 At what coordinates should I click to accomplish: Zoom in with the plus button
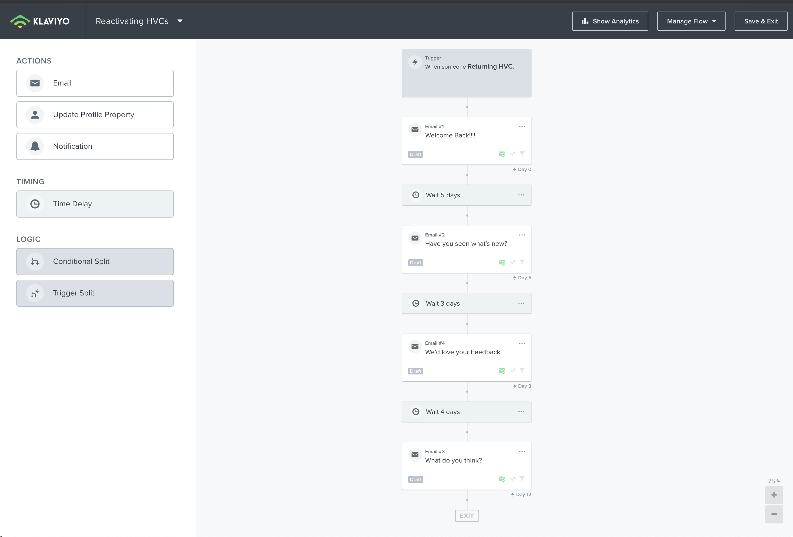click(x=774, y=495)
